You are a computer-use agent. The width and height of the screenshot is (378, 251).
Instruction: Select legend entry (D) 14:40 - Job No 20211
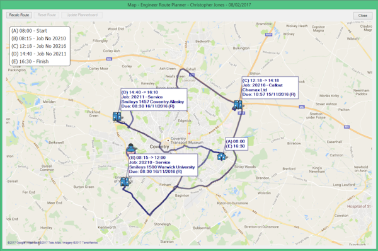point(39,54)
